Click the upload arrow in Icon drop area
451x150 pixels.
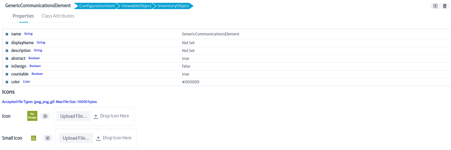coord(96,116)
